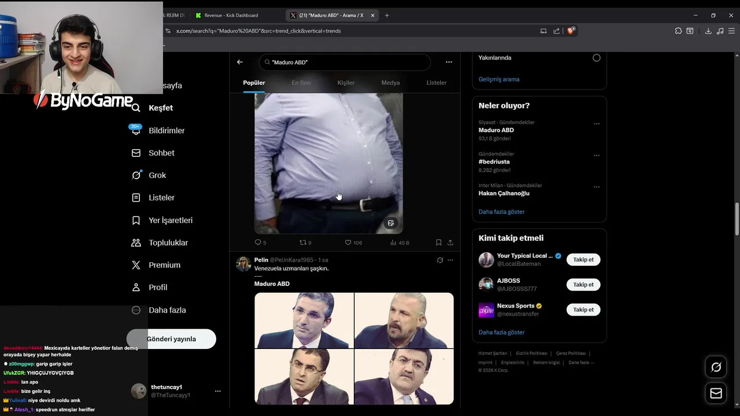The image size is (740, 416).
Task: Open Topluluklar communities icon
Action: click(136, 243)
